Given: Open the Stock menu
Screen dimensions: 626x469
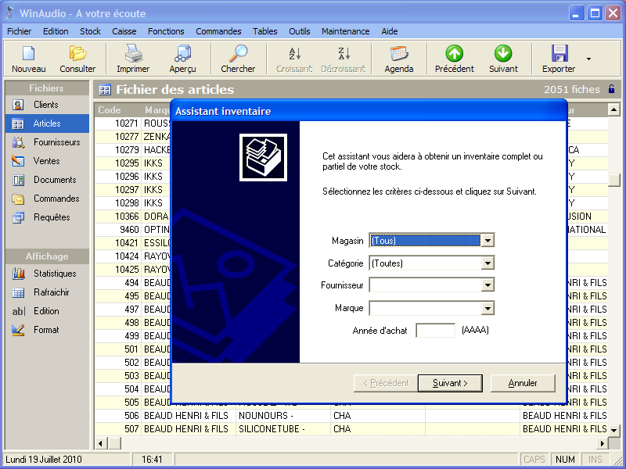Looking at the screenshot, I should tap(90, 31).
